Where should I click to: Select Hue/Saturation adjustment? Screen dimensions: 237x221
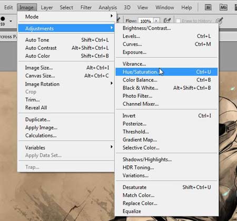[166, 72]
